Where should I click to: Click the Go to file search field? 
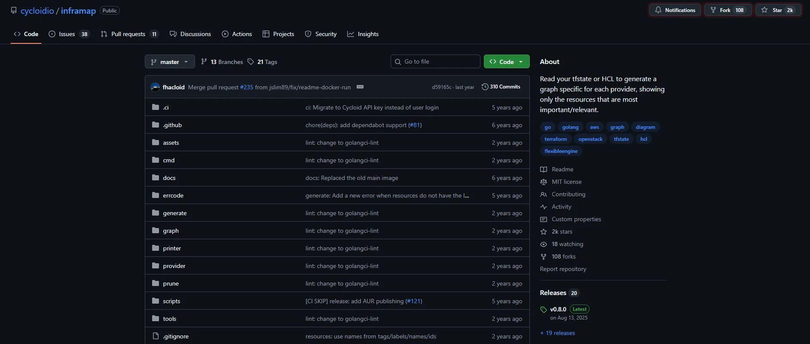tap(435, 61)
